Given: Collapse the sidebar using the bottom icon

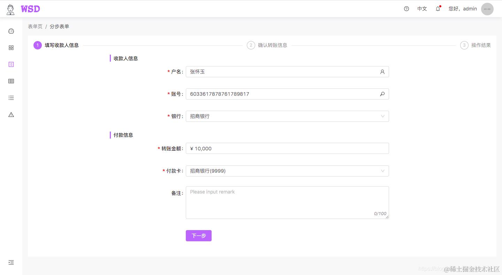Looking at the screenshot, I should click(x=11, y=262).
